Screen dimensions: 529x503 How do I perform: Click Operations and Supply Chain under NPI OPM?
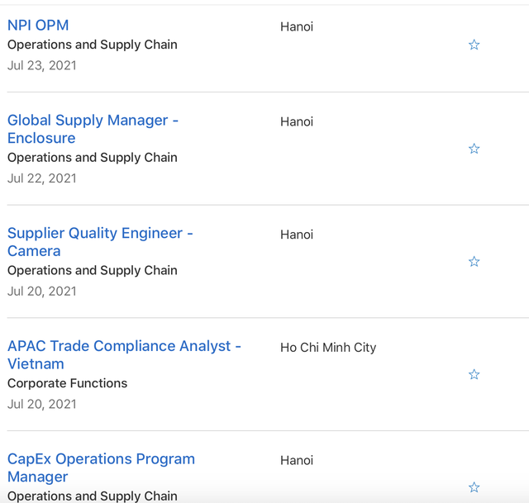point(93,45)
